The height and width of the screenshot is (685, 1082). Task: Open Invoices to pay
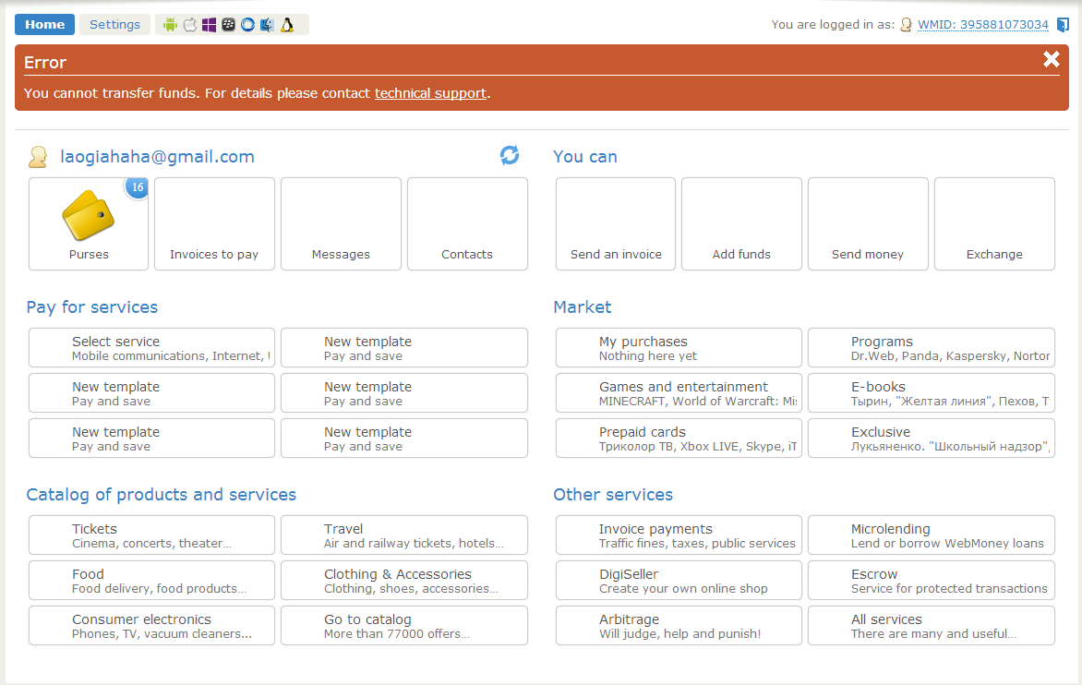point(214,224)
